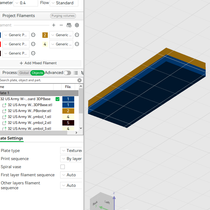Screen dimensions: 210x210
Task: Click the Purging volumes button
Action: [x=63, y=16]
